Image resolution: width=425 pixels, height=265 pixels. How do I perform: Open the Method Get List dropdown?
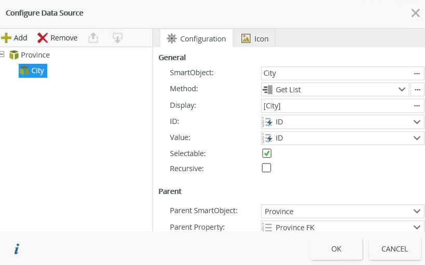click(335, 90)
